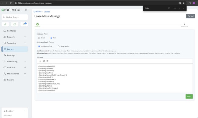The height and width of the screenshot is (118, 198).
Task: Go to next find result
Action: click(x=179, y=8)
